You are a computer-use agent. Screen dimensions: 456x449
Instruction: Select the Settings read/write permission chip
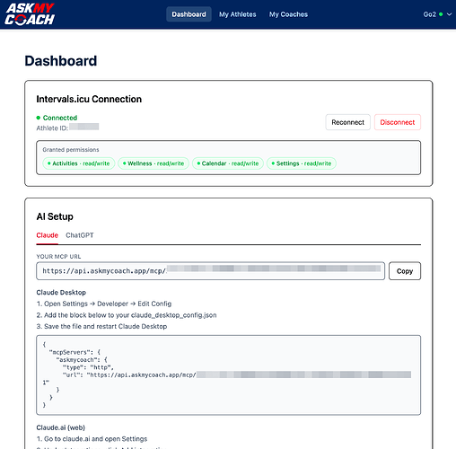click(x=302, y=163)
